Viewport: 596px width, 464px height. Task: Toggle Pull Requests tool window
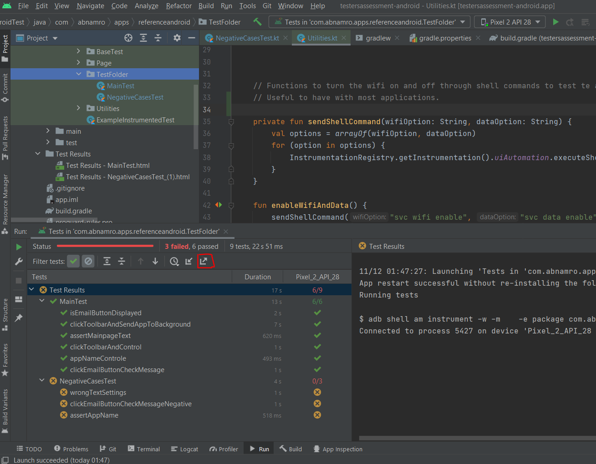point(5,138)
